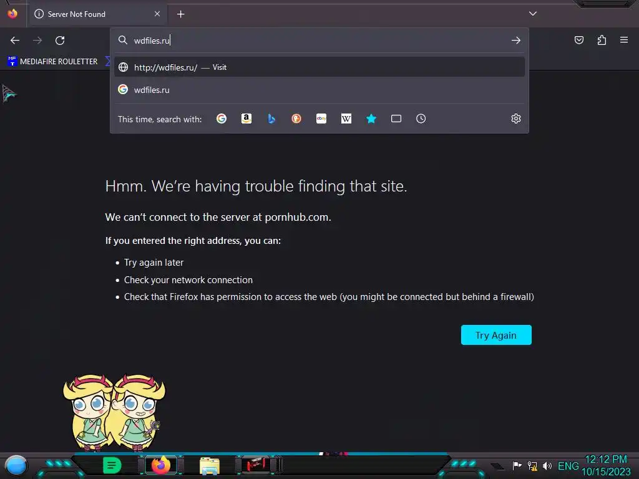The width and height of the screenshot is (639, 479).
Task: Open the Save to Pocket button
Action: pyautogui.click(x=578, y=40)
